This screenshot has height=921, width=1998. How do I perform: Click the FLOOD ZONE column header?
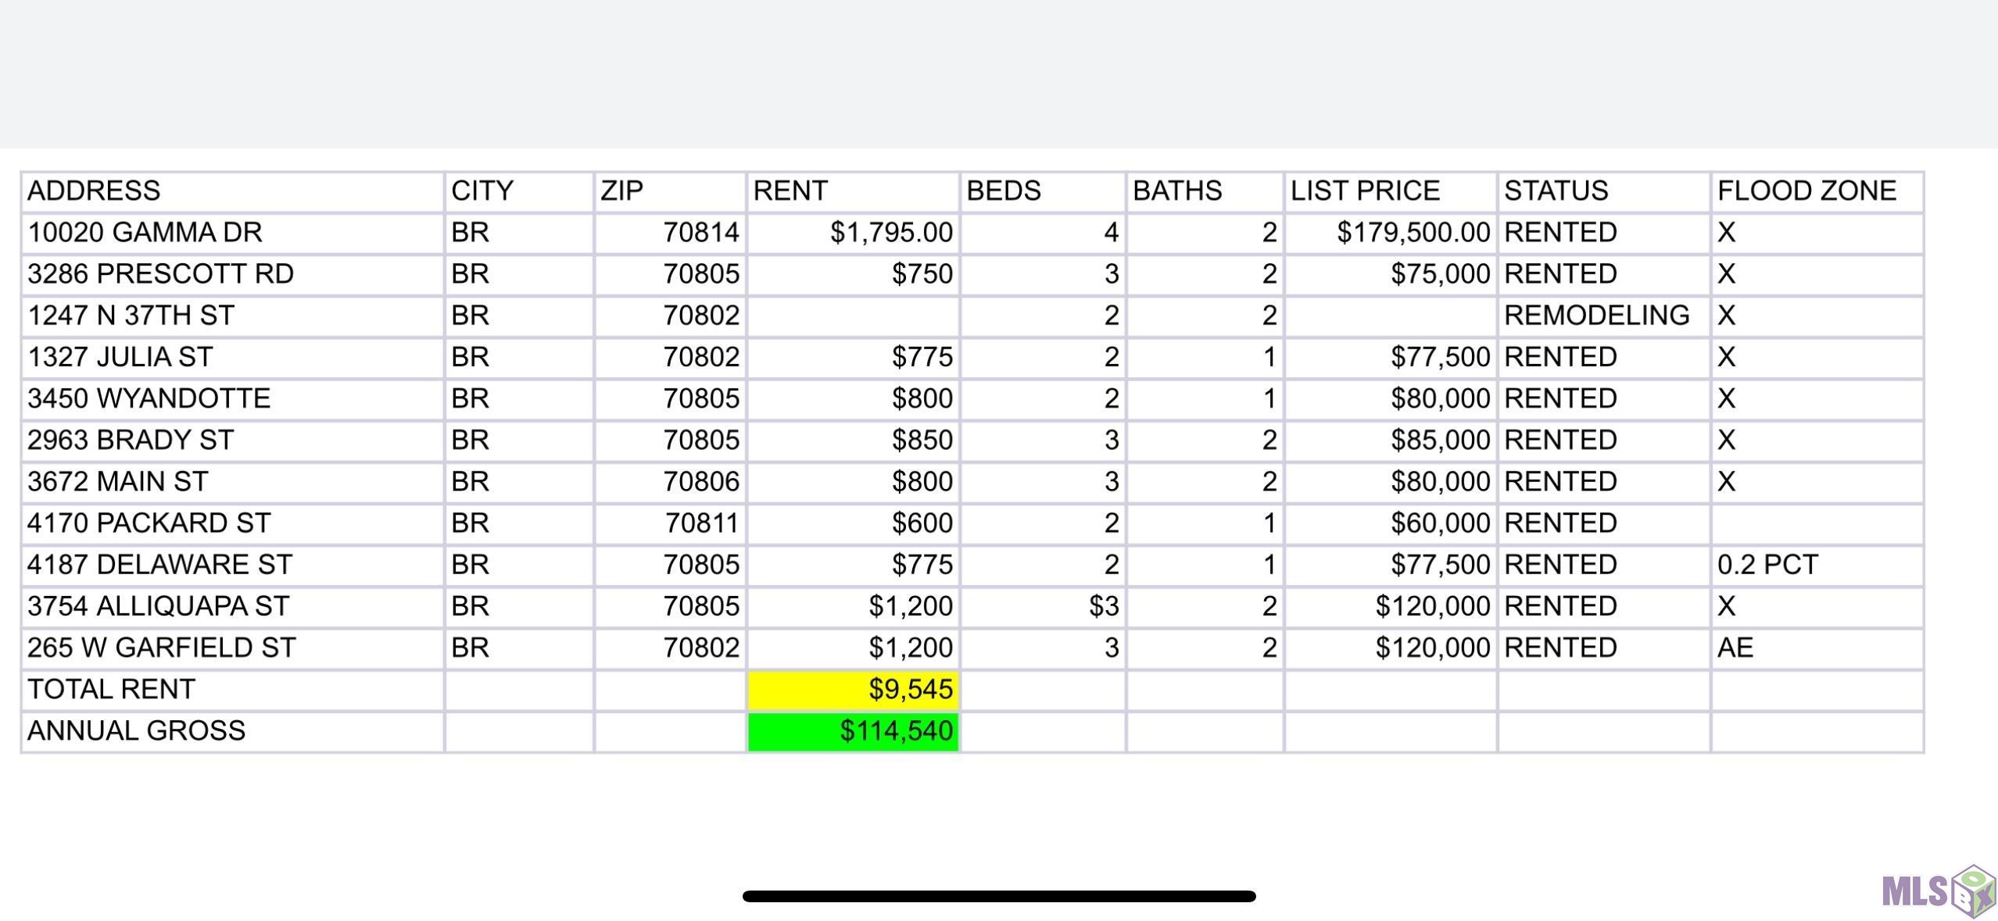tap(1816, 191)
